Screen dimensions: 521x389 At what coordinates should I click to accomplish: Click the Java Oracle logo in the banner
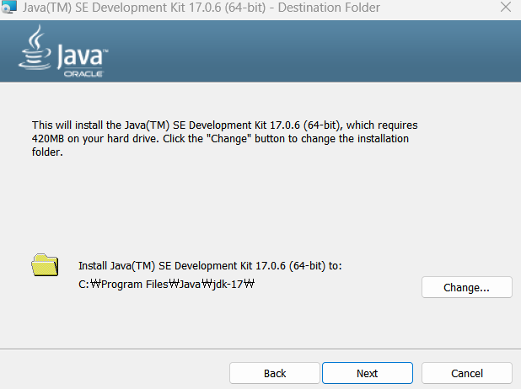(63, 51)
